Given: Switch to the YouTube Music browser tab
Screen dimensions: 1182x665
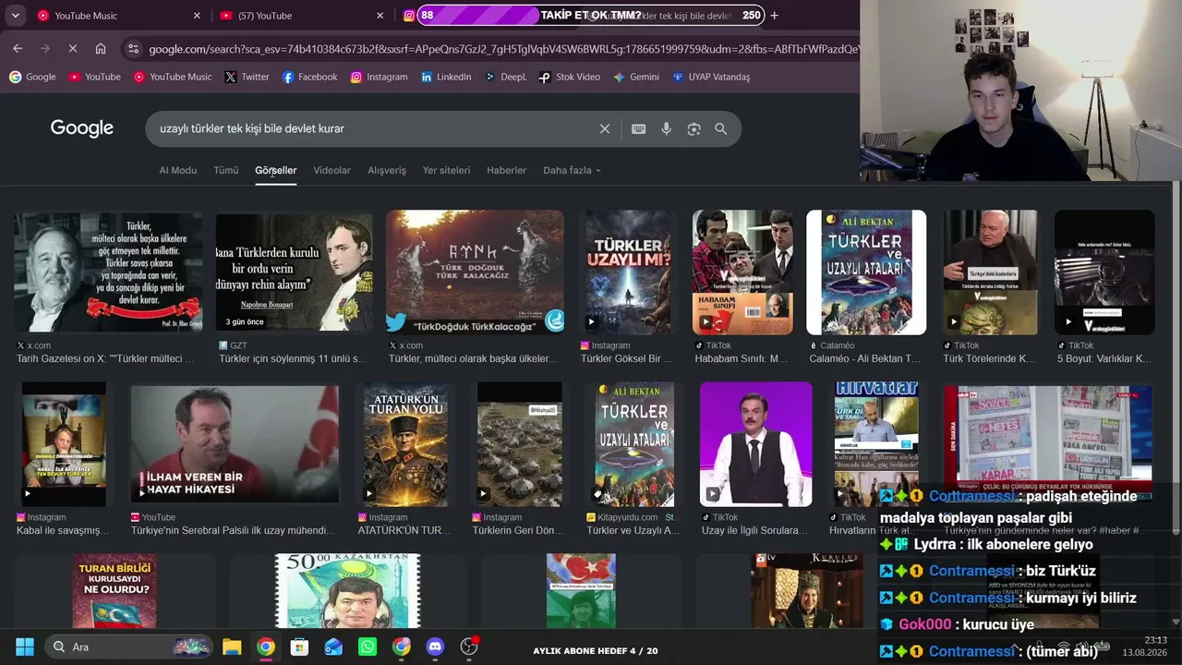Looking at the screenshot, I should tap(118, 16).
